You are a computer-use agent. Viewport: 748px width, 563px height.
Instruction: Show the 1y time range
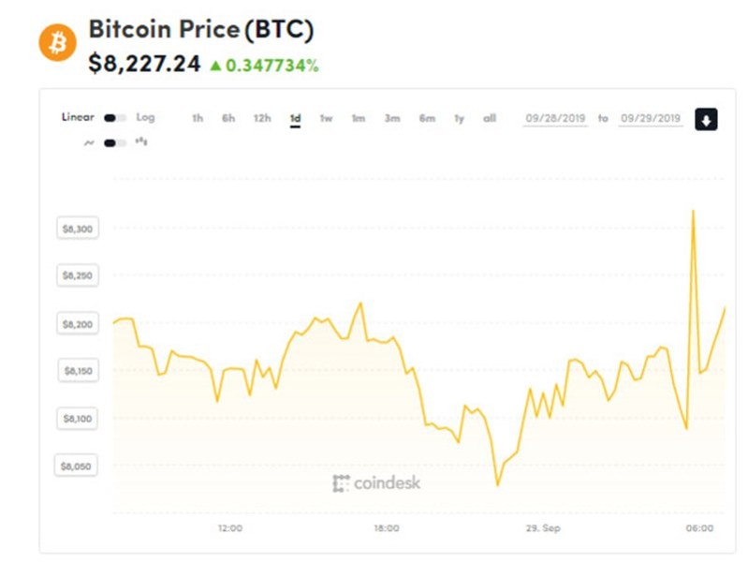(x=459, y=118)
